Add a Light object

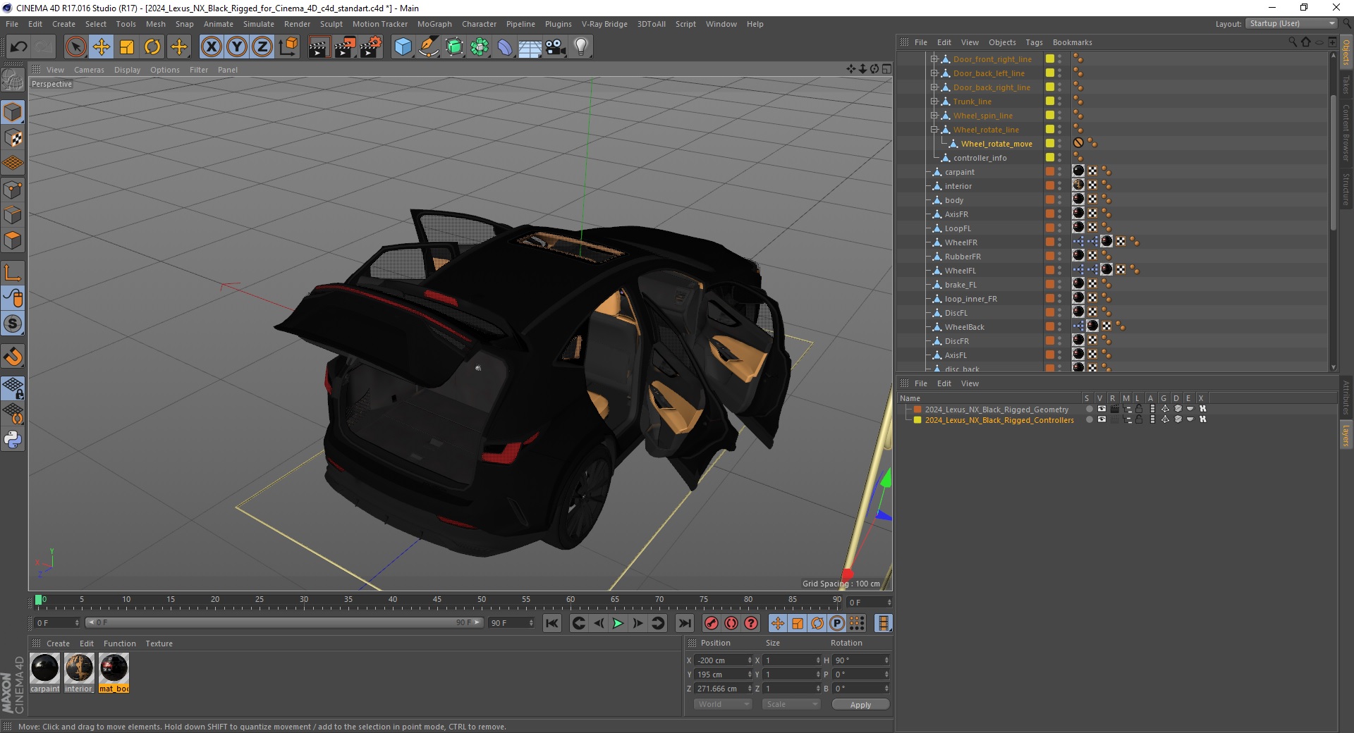581,47
